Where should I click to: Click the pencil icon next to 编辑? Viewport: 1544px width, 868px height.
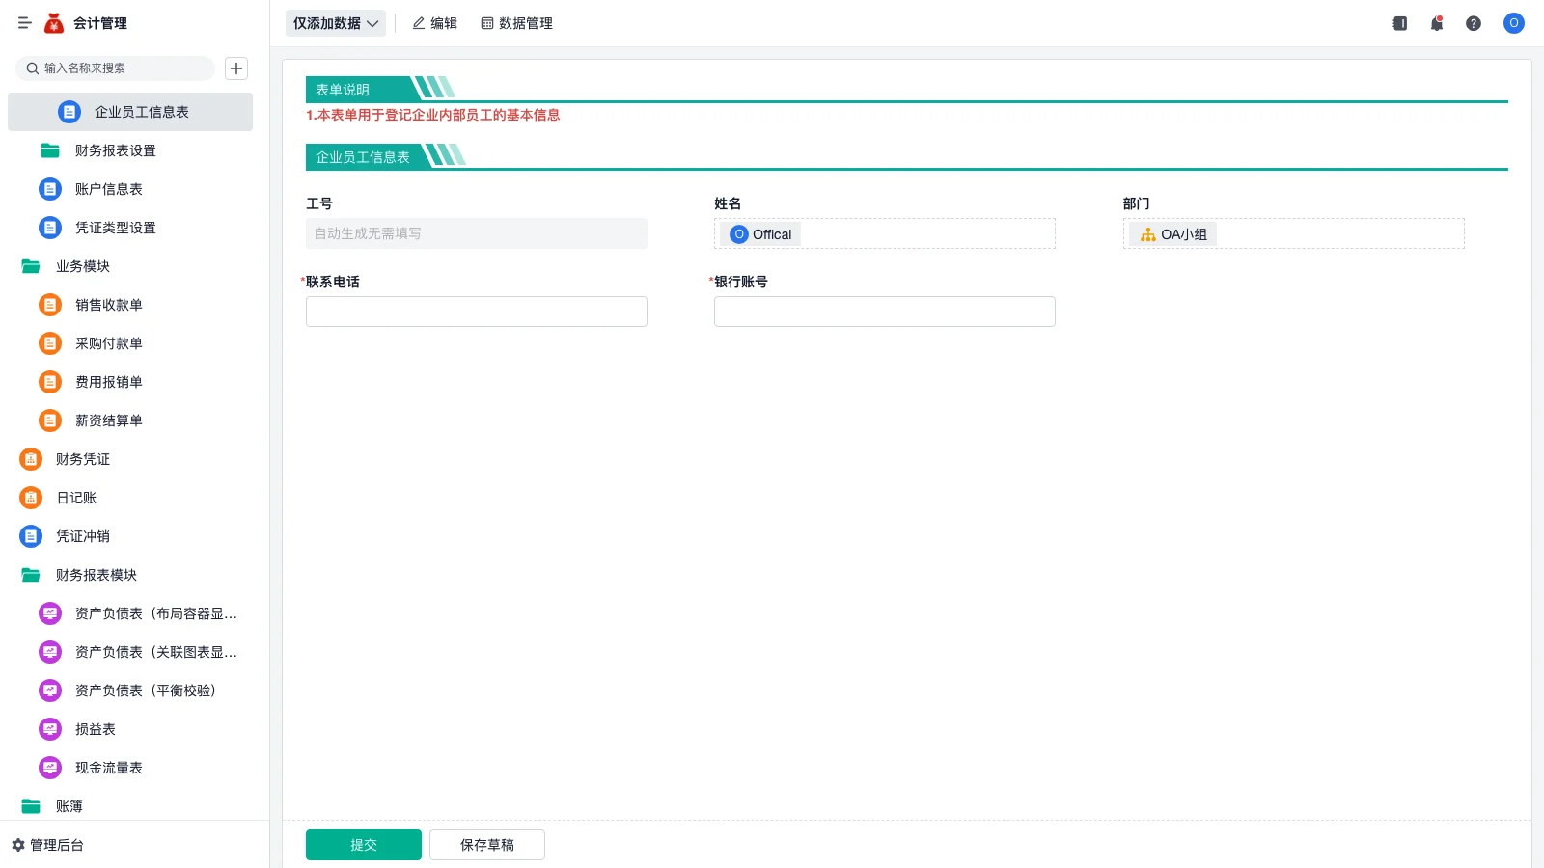pyautogui.click(x=419, y=23)
